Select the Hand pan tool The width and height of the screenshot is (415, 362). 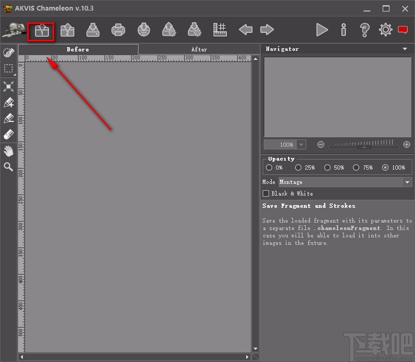pos(8,151)
